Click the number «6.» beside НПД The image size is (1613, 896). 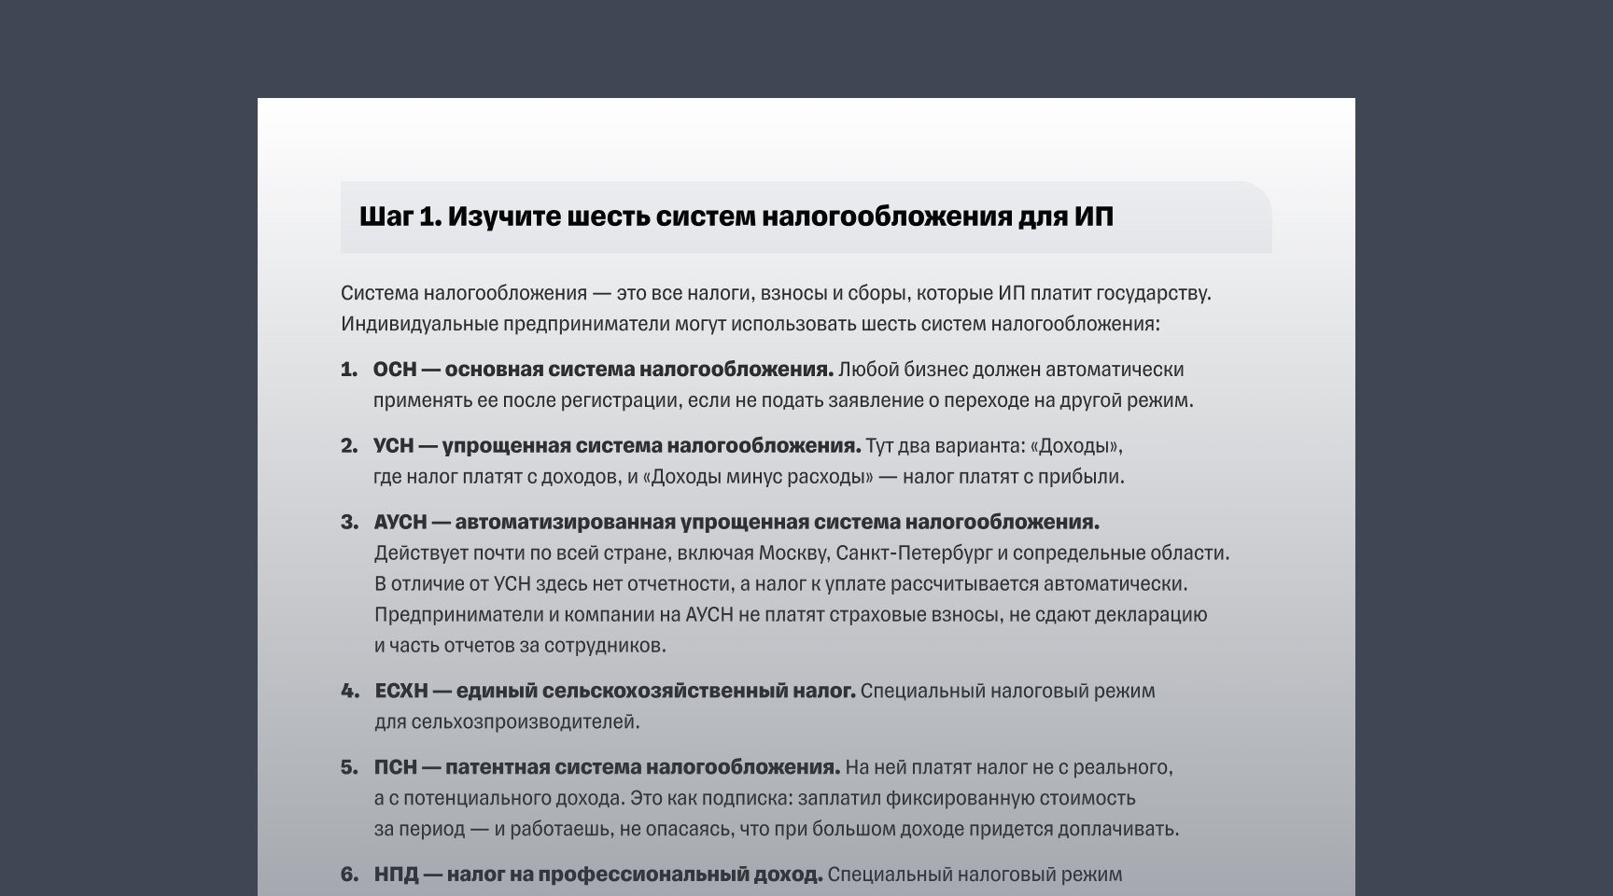(x=348, y=875)
